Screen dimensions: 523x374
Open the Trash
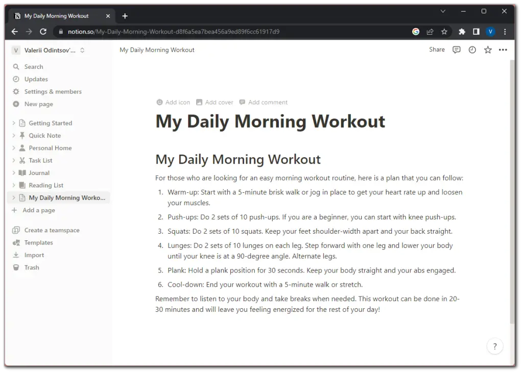coord(31,267)
